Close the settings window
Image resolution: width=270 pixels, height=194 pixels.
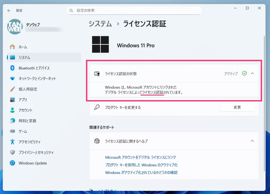259,8
